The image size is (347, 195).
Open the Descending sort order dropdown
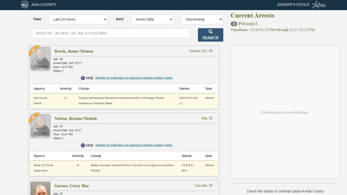(x=202, y=19)
